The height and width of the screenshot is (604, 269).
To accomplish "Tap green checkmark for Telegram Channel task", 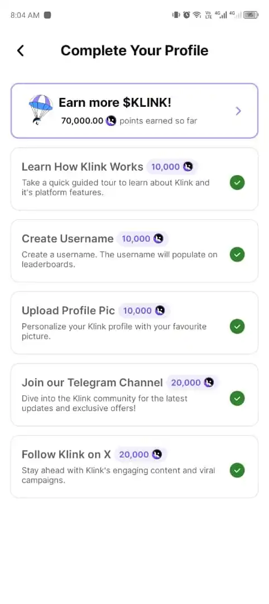I will point(237,398).
